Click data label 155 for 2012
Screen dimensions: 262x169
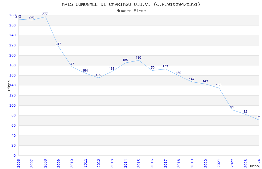pos(98,75)
